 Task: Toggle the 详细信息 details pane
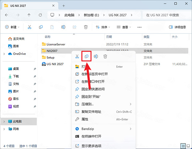[177, 27]
